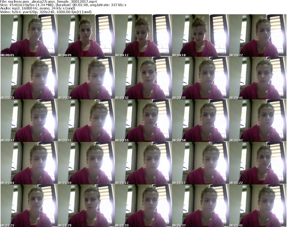Open the frame at 00:00:18
The width and height of the screenshot is (287, 227).
200,36
